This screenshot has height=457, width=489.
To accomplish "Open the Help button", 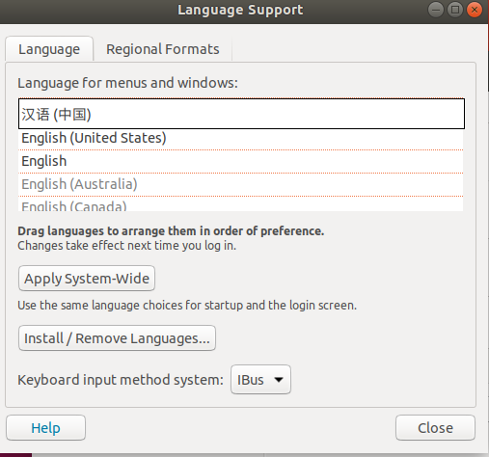I will pos(45,428).
